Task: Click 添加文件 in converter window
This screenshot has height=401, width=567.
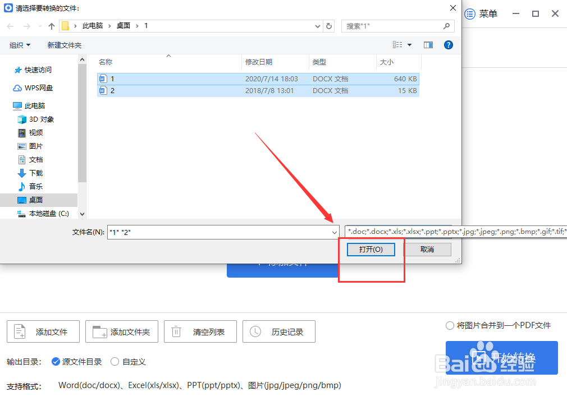Action: 43,331
